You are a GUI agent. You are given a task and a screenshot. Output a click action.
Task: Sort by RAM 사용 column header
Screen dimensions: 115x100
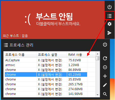[77, 55]
